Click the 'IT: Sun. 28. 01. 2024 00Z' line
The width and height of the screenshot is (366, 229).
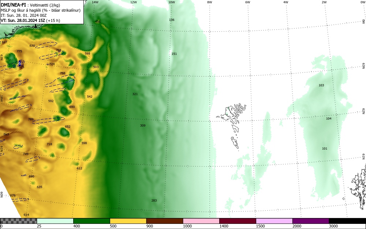23,15
